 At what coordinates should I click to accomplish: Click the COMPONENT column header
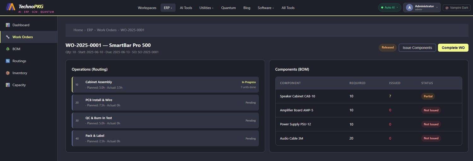pos(290,83)
